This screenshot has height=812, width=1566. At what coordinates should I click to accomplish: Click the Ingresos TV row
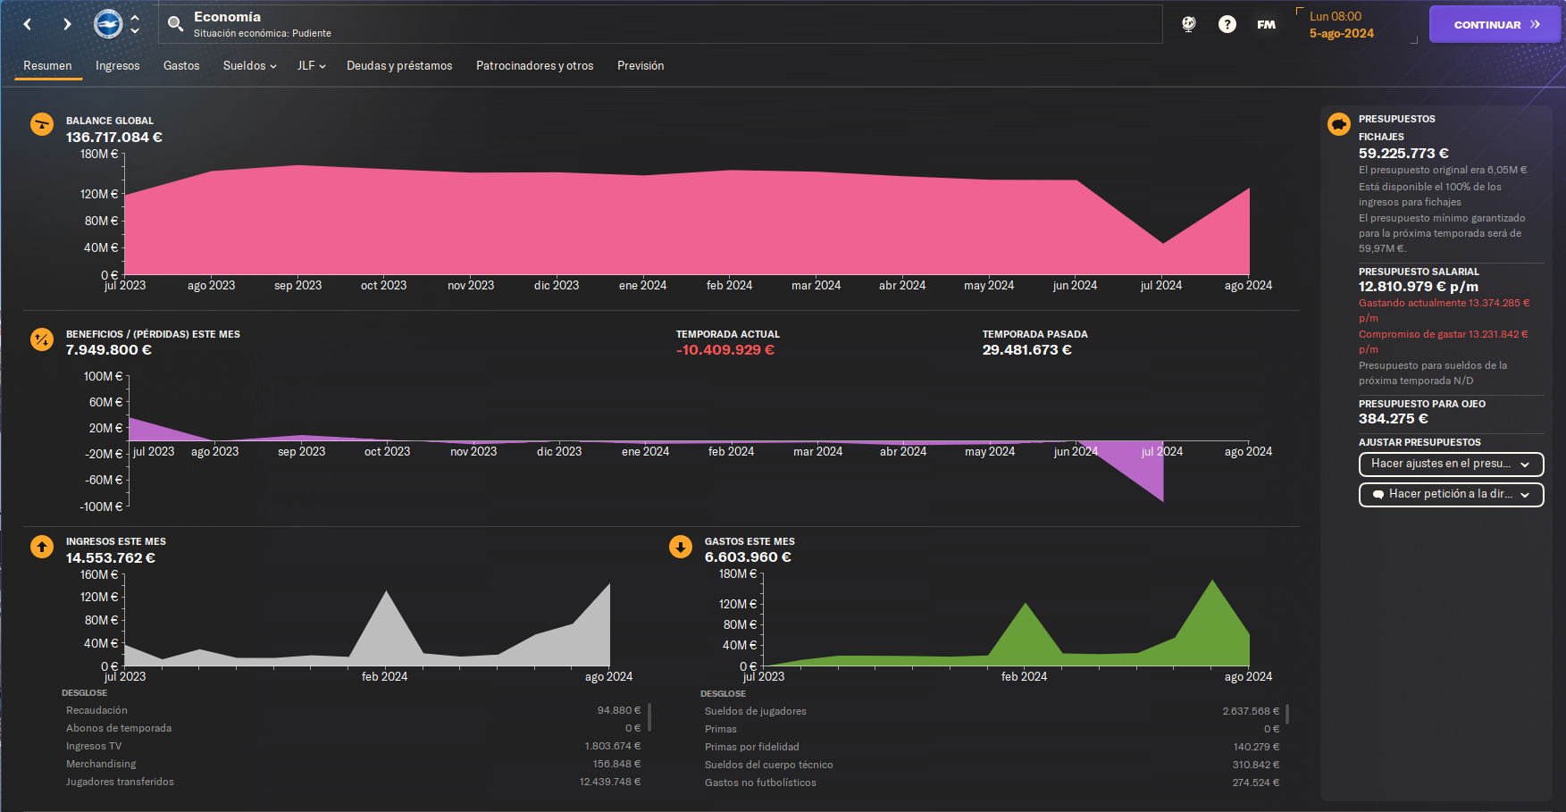tap(354, 746)
